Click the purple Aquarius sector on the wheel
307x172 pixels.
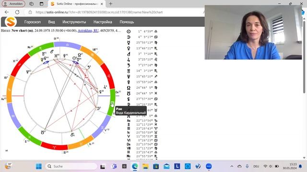(13, 116)
